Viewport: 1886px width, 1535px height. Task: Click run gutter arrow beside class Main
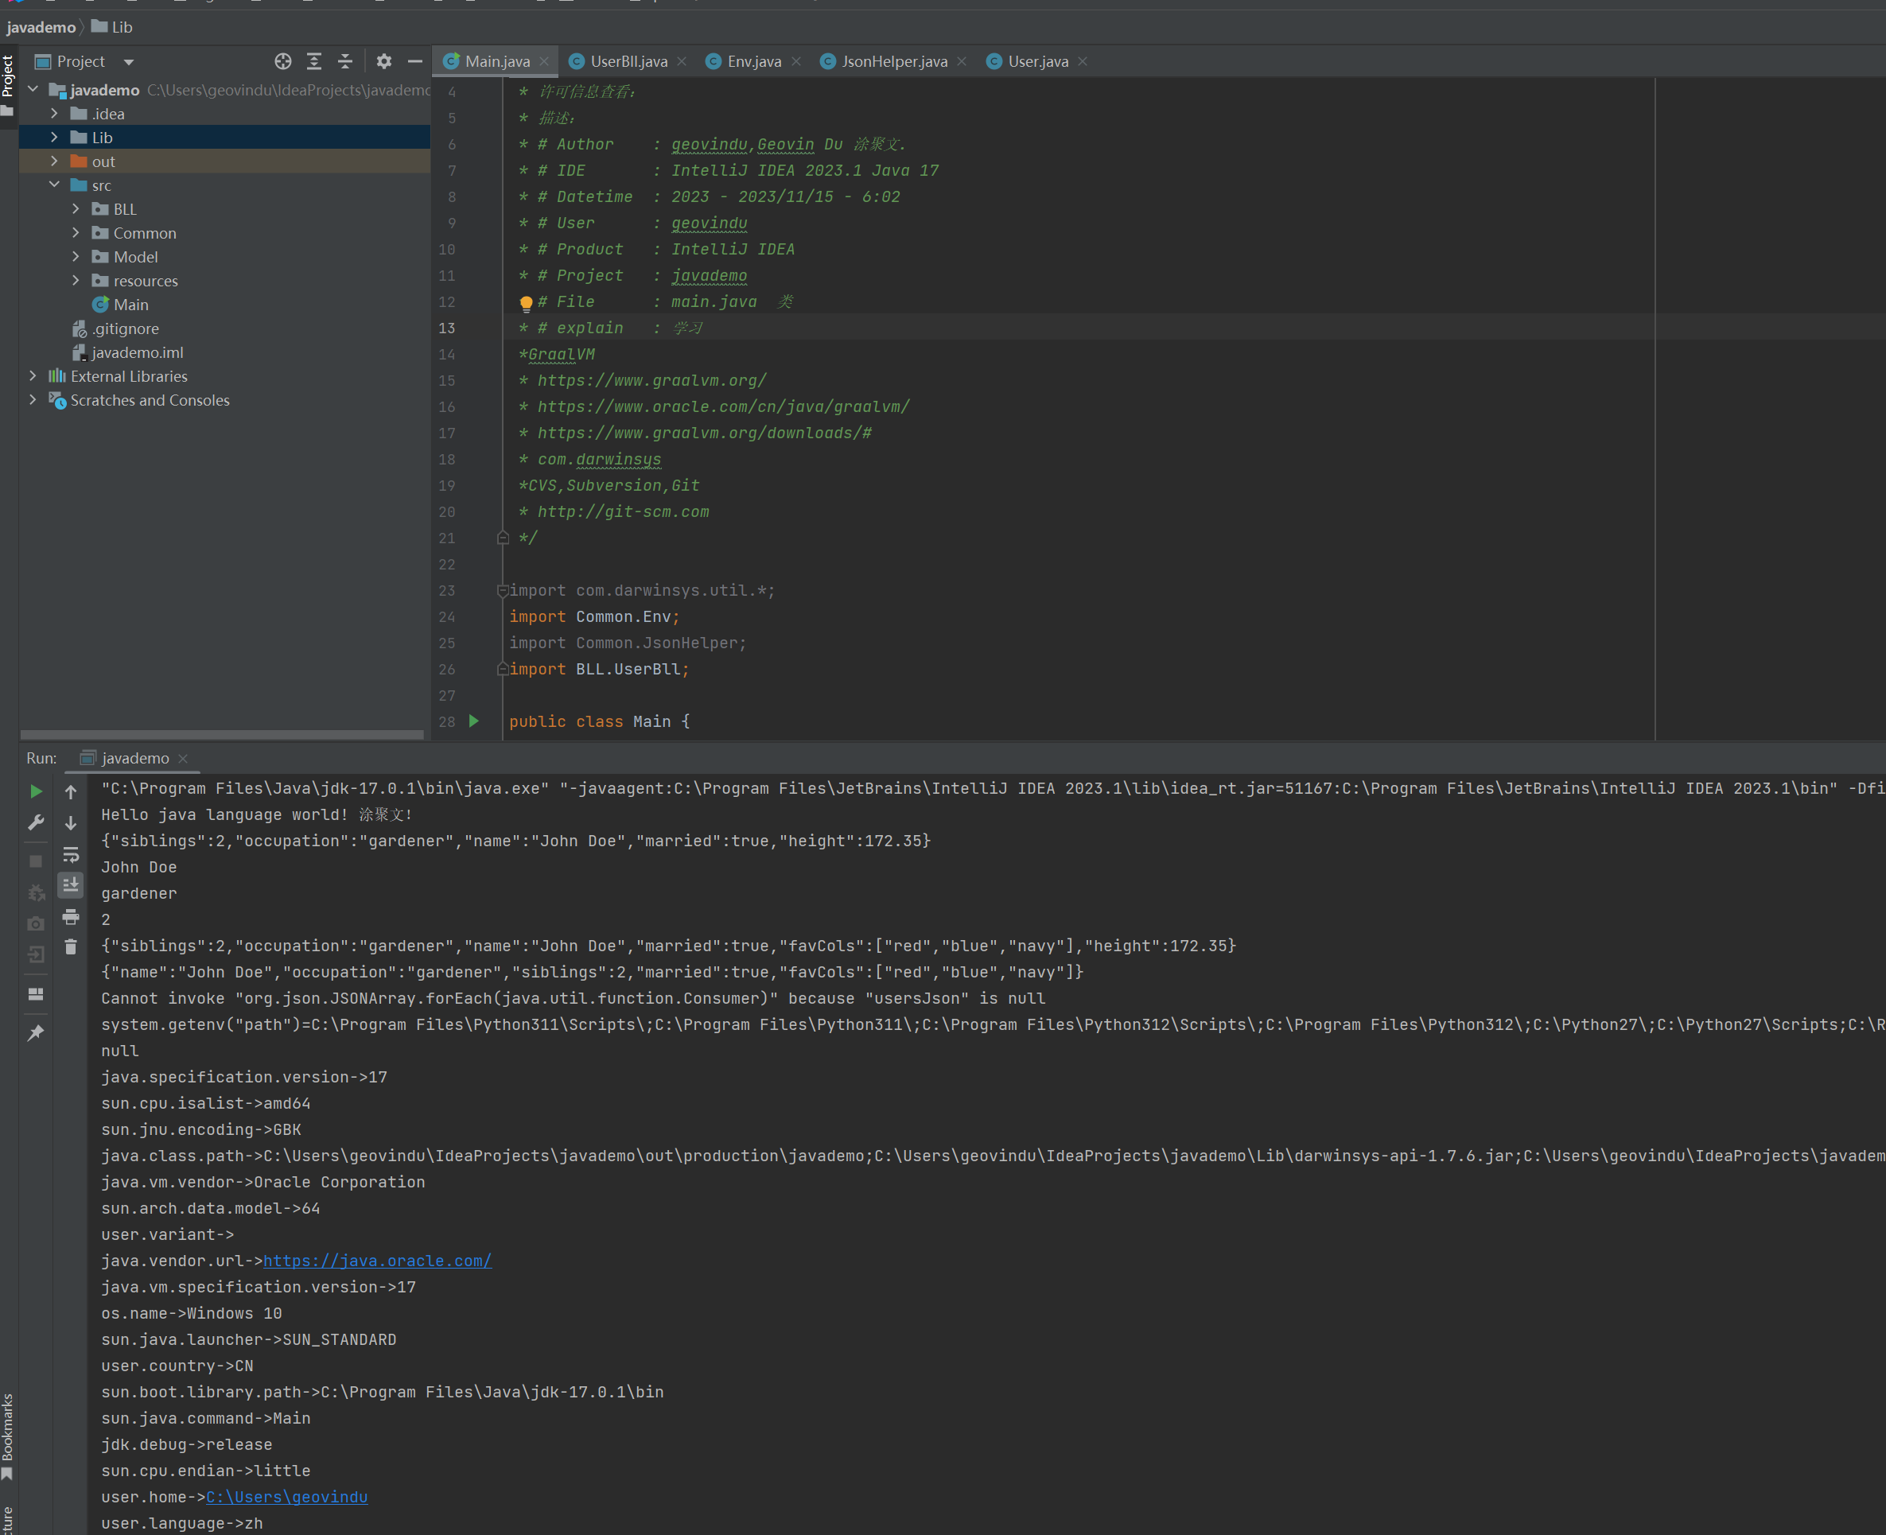coord(474,721)
